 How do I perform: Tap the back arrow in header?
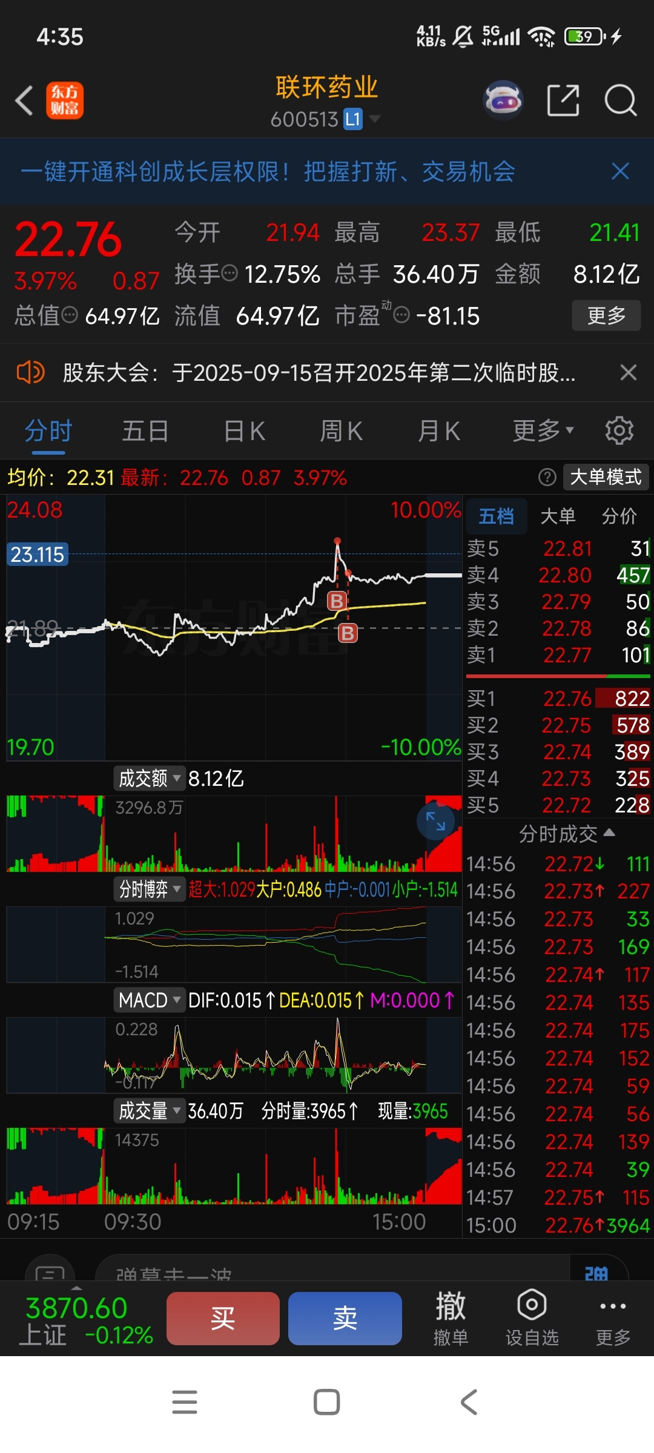pos(24,100)
